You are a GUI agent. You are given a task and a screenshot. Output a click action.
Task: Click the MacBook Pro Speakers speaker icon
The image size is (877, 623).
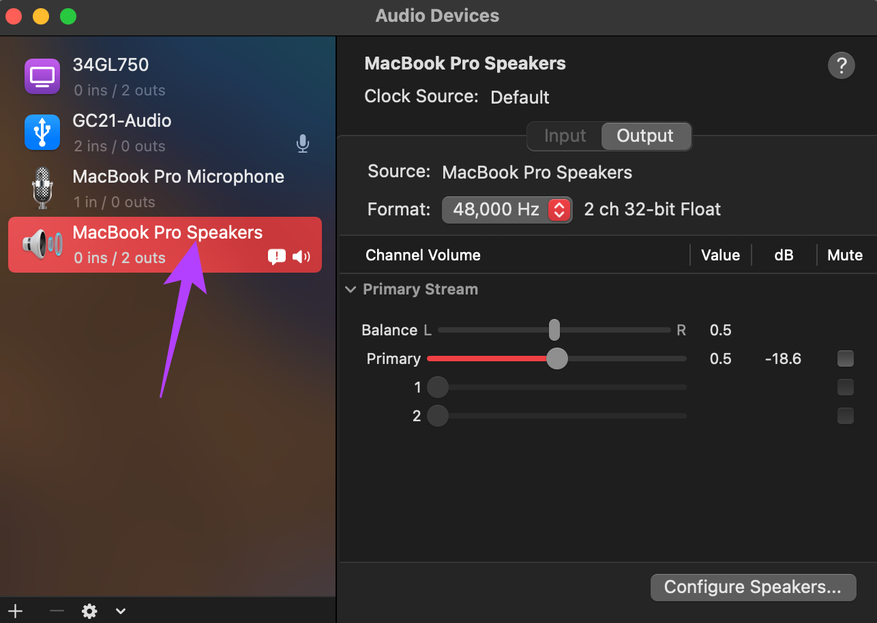pyautogui.click(x=42, y=244)
